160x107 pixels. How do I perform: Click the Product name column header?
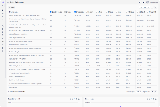14,12
